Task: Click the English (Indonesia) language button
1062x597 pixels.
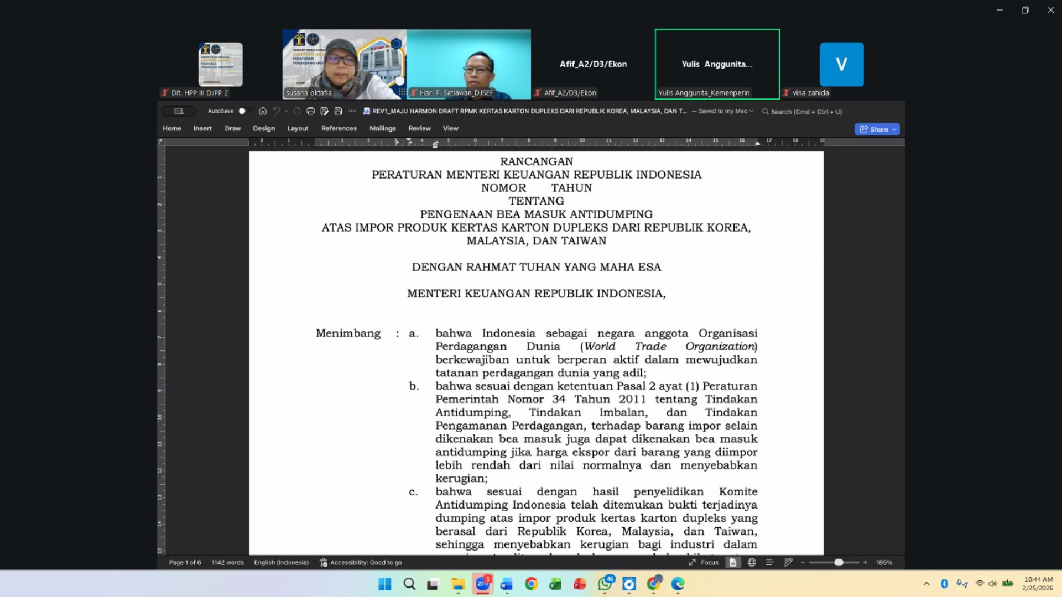Action: tap(281, 562)
